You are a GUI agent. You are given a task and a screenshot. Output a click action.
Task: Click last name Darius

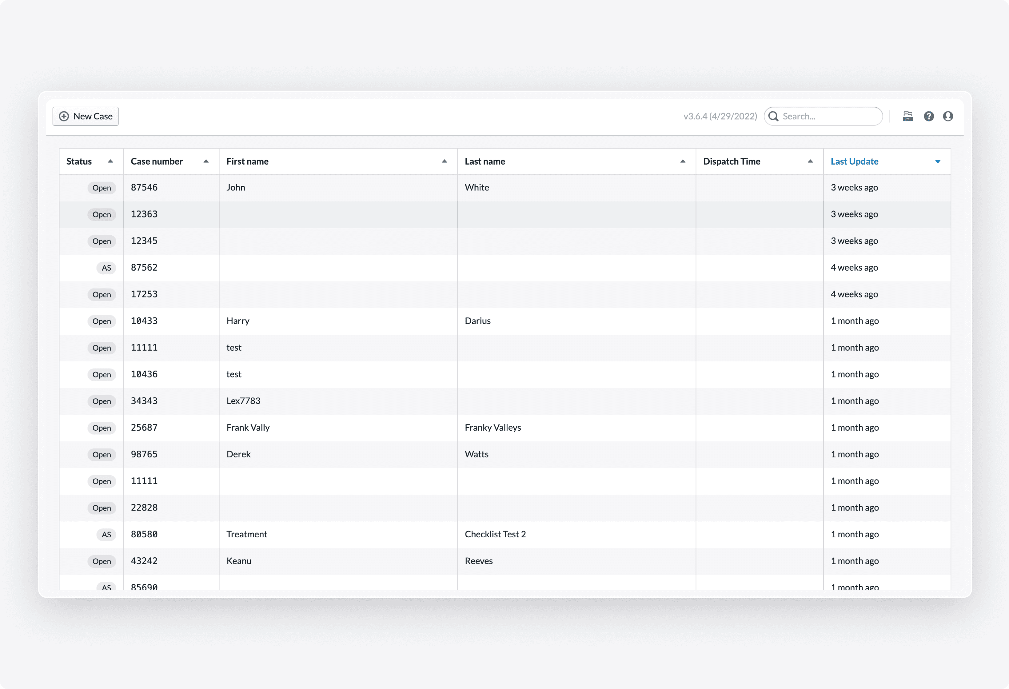[x=477, y=321]
